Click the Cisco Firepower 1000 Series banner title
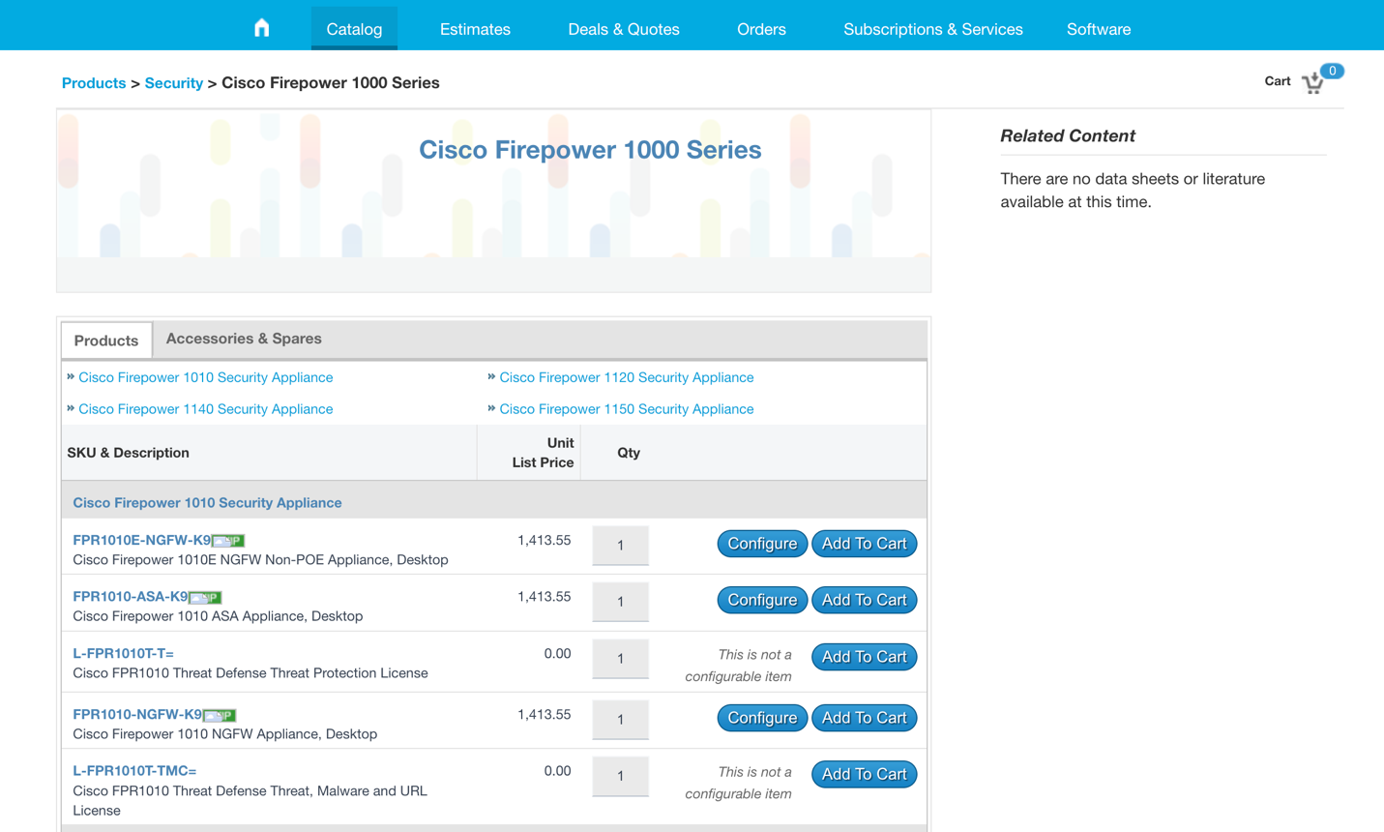1384x832 pixels. pyautogui.click(x=590, y=150)
